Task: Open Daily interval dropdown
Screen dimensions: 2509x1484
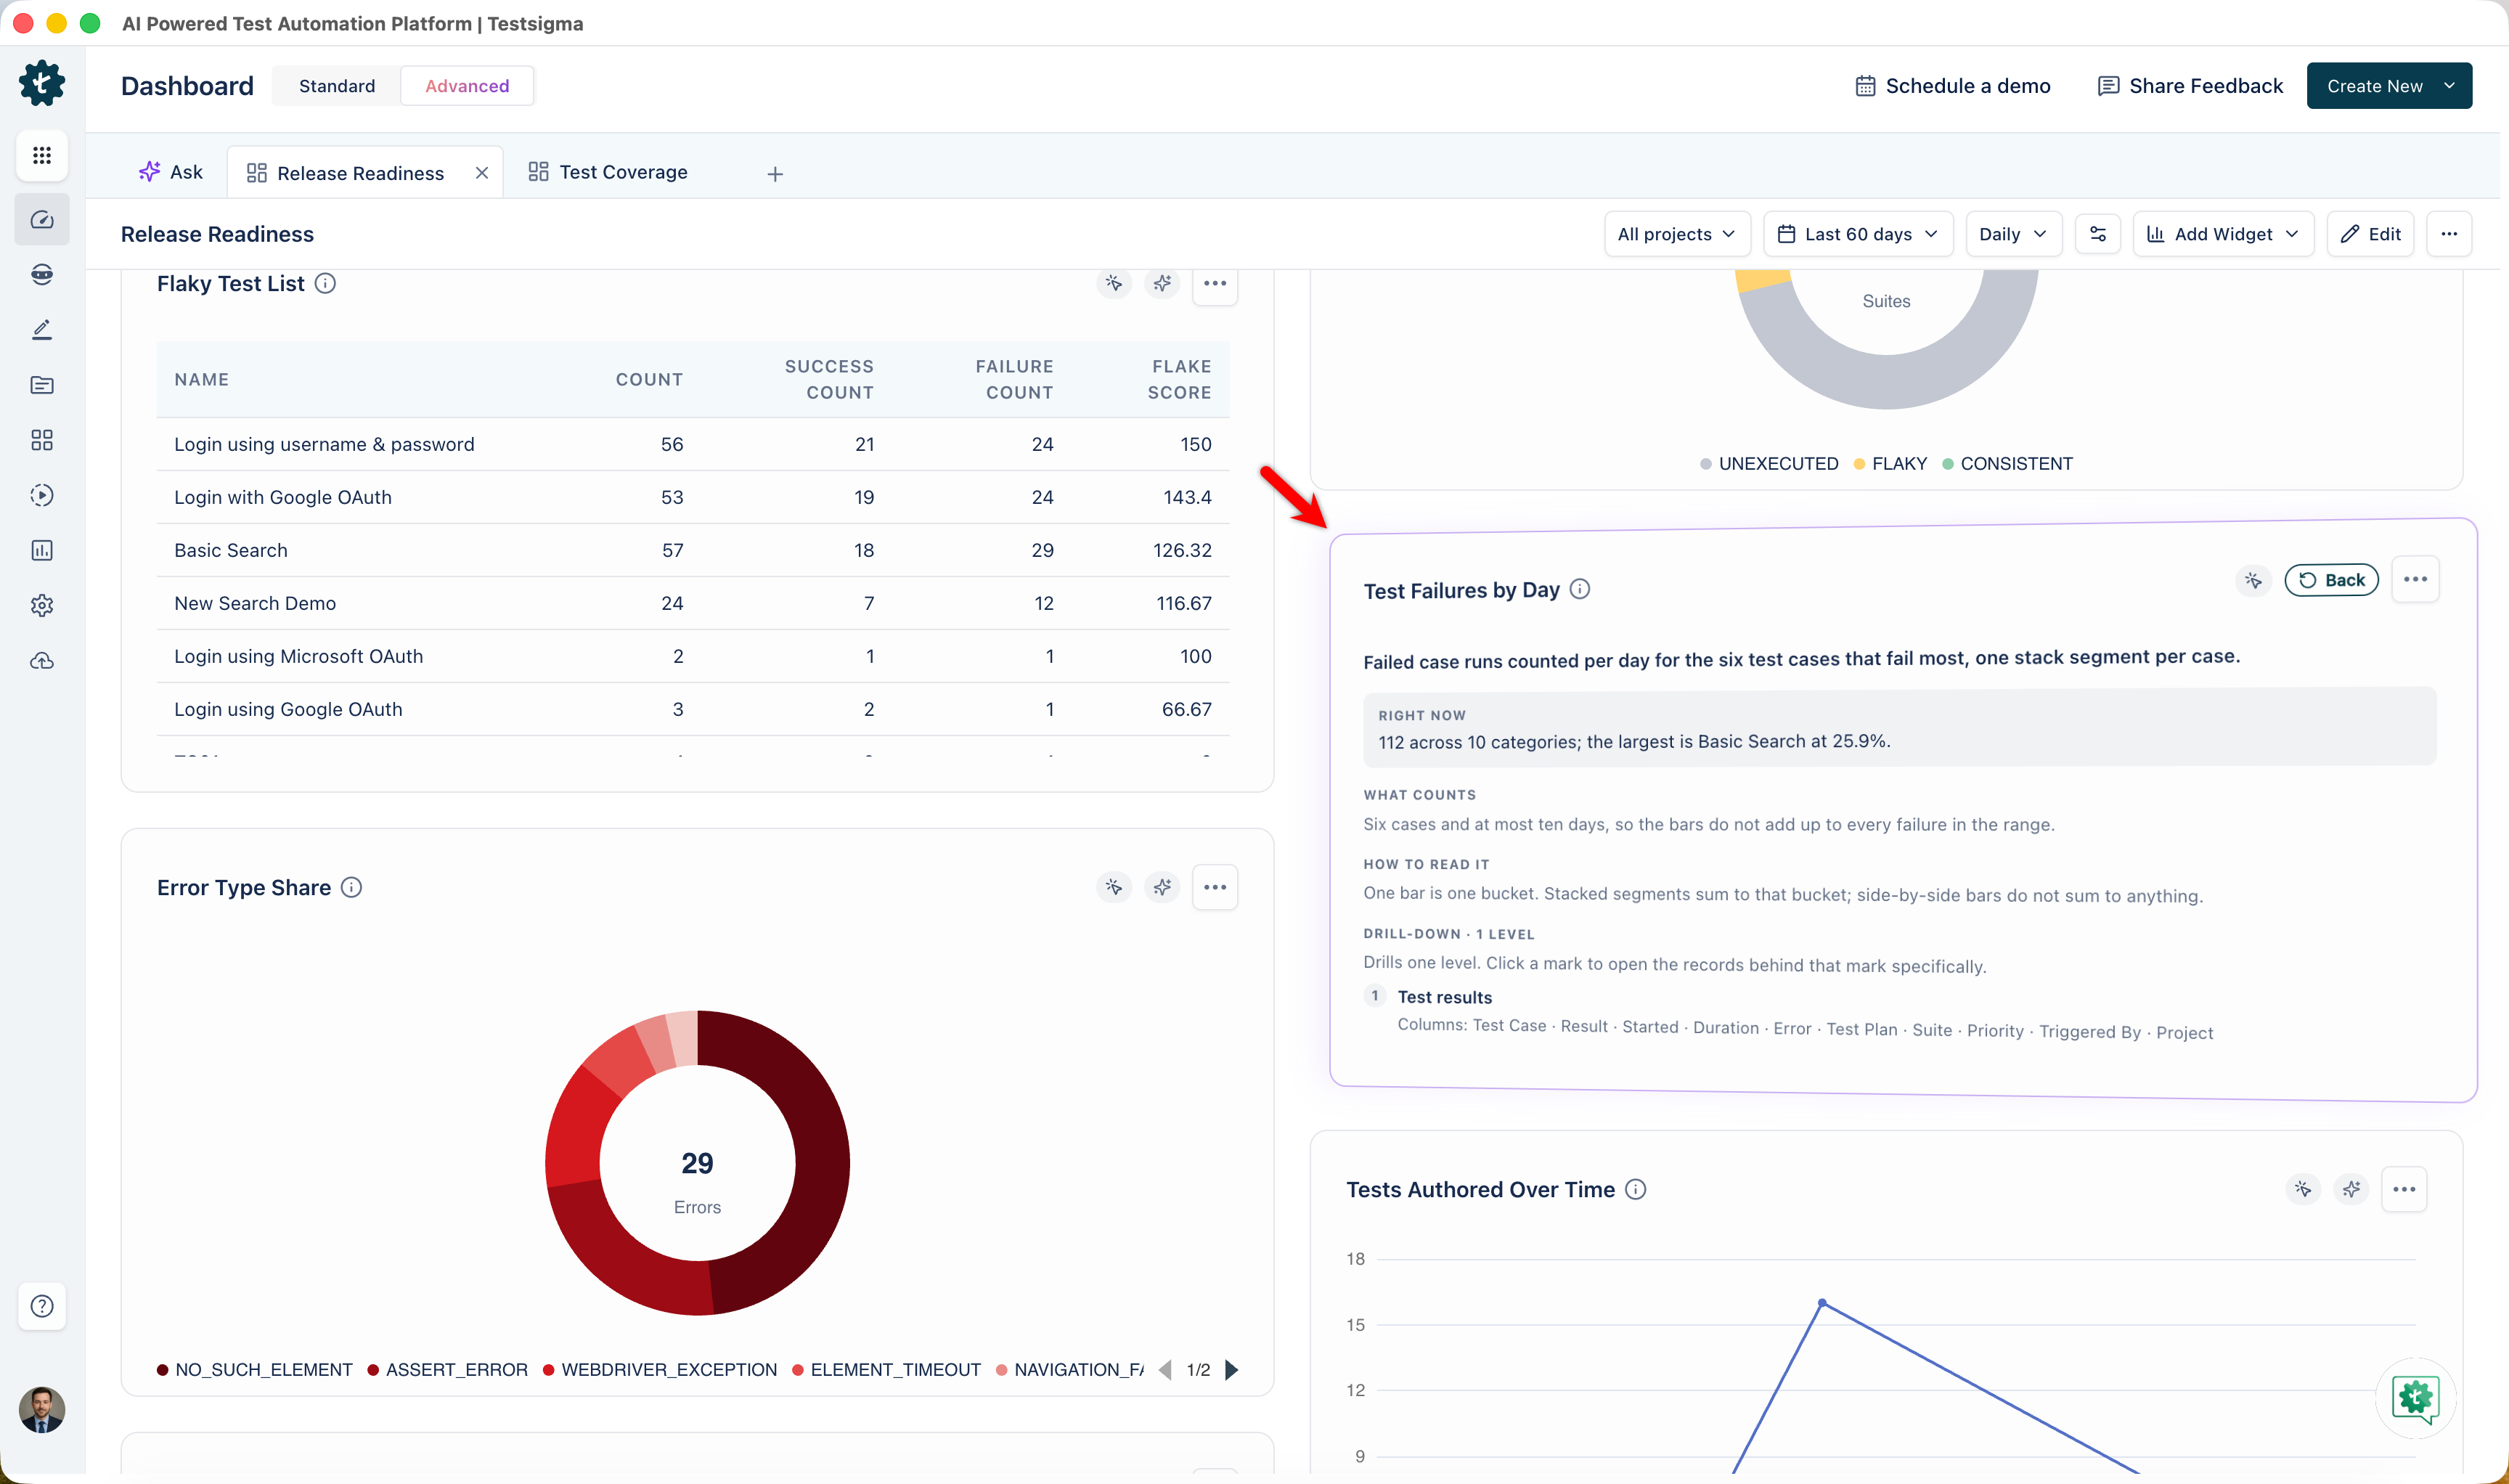Action: tap(2013, 234)
